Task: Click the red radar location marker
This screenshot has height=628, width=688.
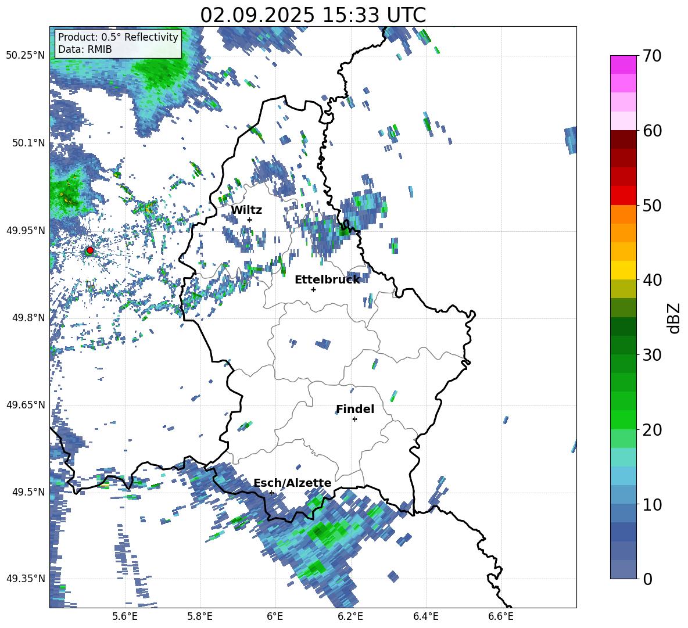Action: 90,250
